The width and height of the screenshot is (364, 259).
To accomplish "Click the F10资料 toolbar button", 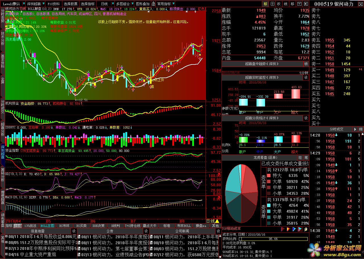I will 53,4.
